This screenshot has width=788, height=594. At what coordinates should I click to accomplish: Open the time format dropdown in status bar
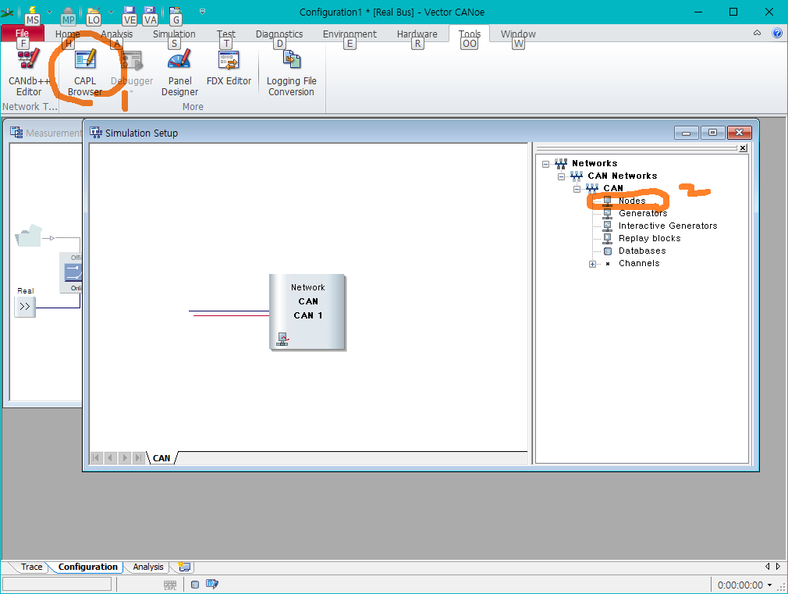point(769,585)
